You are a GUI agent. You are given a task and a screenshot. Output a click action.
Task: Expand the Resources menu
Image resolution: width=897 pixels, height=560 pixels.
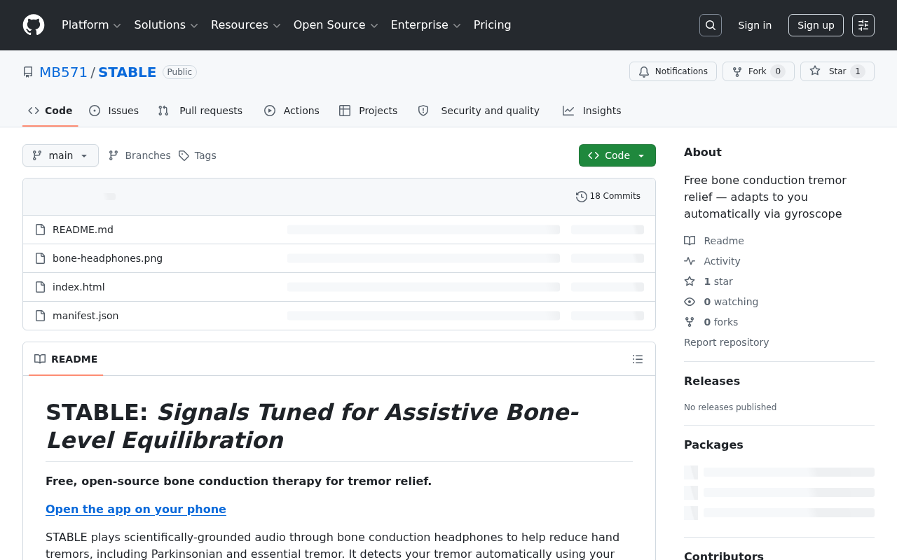[246, 25]
